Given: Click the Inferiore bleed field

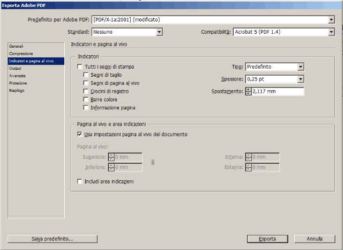Looking at the screenshot, I should [129, 167].
